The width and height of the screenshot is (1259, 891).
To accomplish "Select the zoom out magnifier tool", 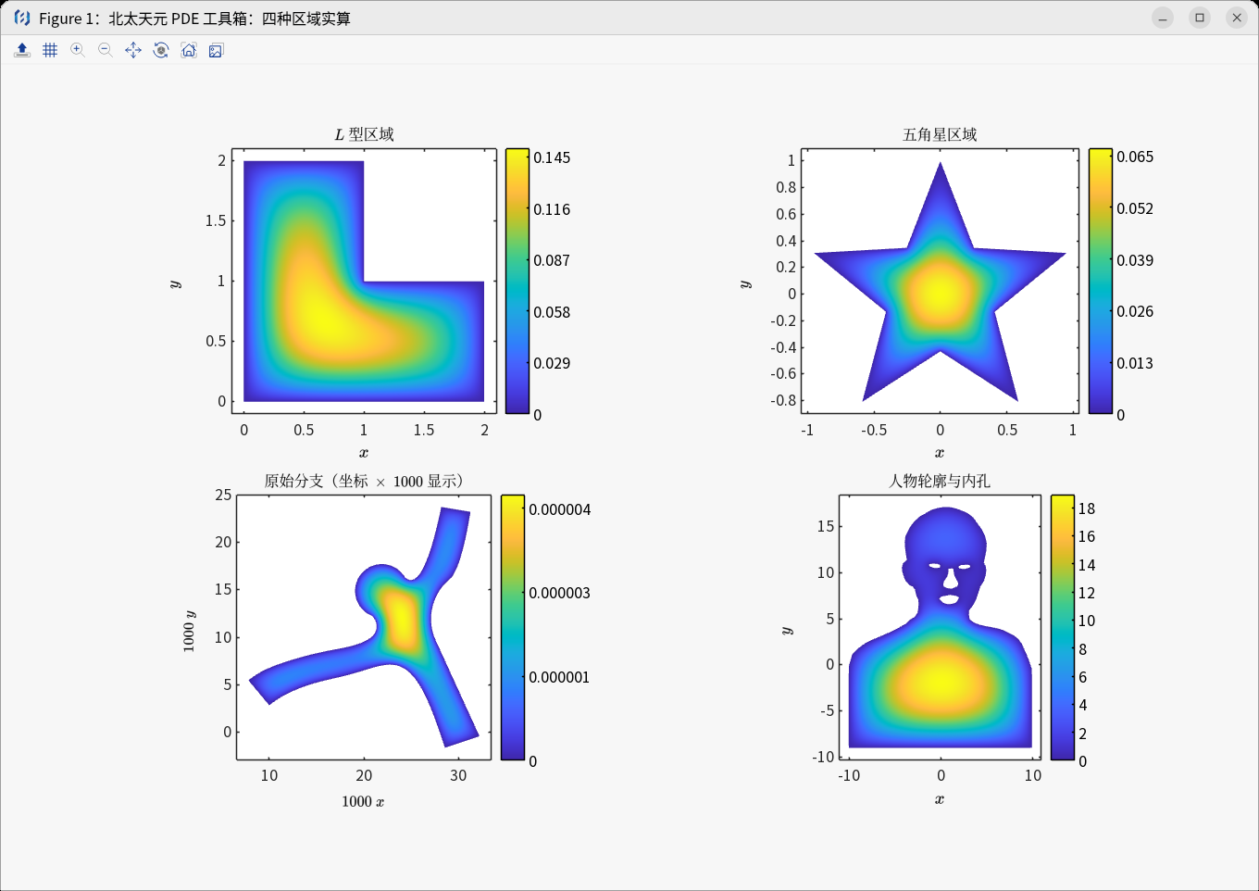I will 106,50.
